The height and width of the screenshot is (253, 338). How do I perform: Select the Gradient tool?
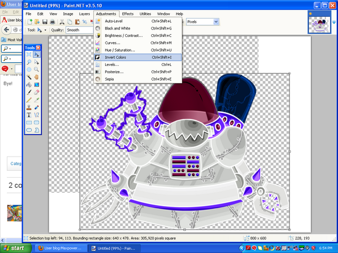[x=36, y=84]
